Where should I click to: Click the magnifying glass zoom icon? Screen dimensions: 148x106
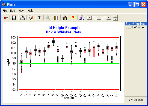click(x=48, y=18)
